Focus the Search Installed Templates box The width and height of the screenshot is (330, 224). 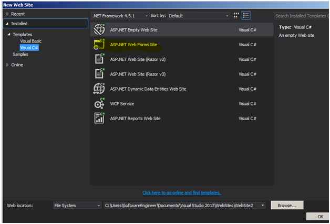pyautogui.click(x=302, y=16)
